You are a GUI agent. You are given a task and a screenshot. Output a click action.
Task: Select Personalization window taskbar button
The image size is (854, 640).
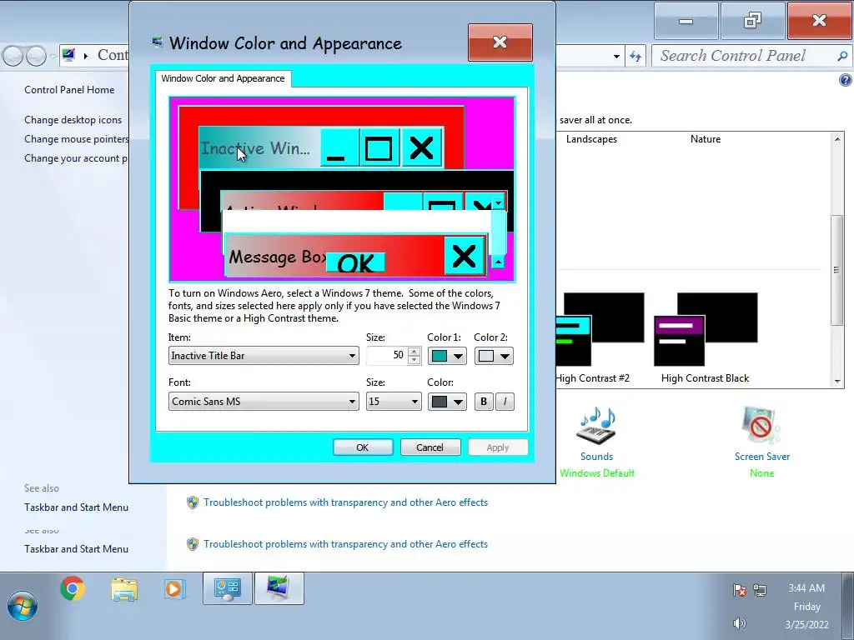pyautogui.click(x=279, y=589)
